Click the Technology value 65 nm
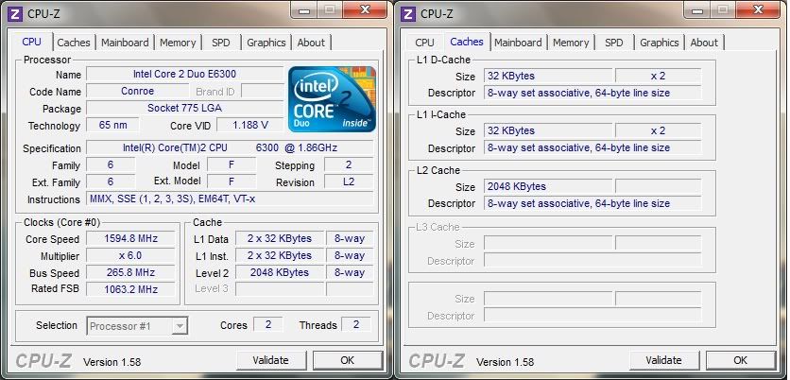The image size is (790, 380). pyautogui.click(x=112, y=125)
